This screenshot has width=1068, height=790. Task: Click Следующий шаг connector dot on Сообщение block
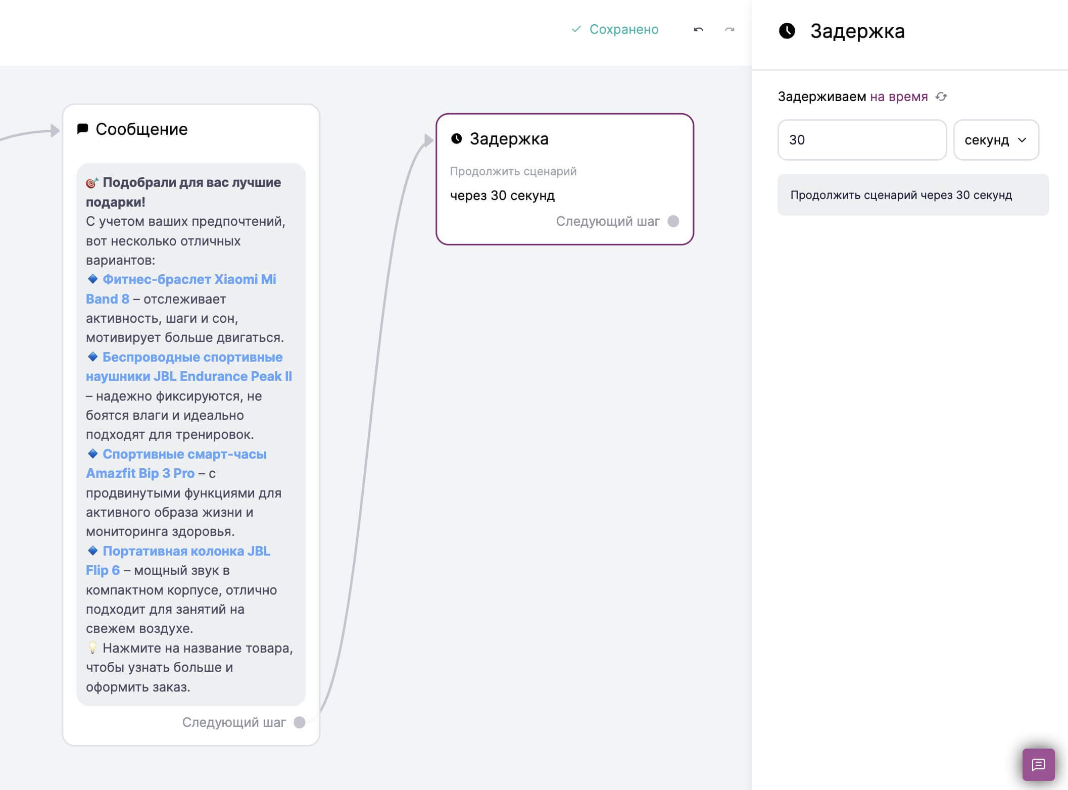[x=300, y=722]
